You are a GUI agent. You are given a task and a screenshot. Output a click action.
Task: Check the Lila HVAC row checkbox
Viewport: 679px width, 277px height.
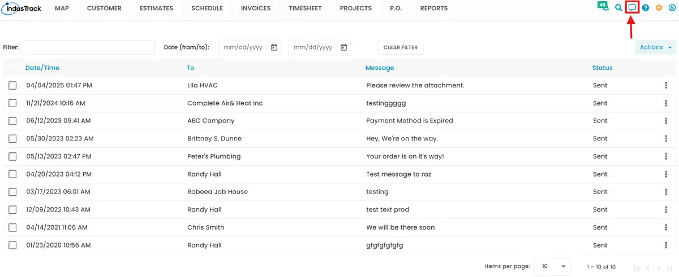(12, 85)
